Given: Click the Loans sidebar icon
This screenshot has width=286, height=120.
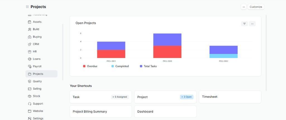Looking at the screenshot, I should coord(30,59).
